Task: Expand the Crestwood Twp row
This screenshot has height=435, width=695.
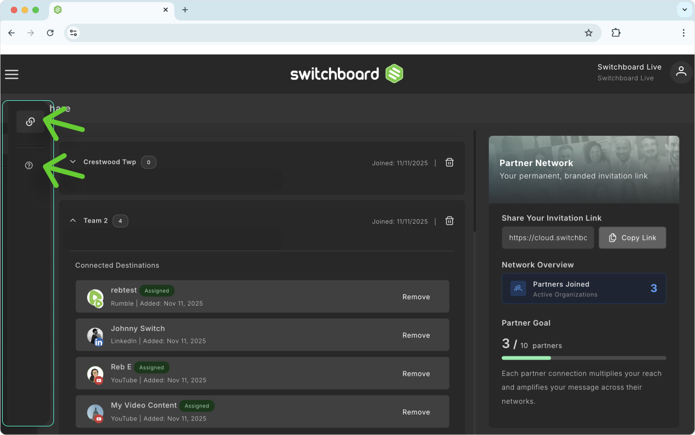Action: [73, 162]
